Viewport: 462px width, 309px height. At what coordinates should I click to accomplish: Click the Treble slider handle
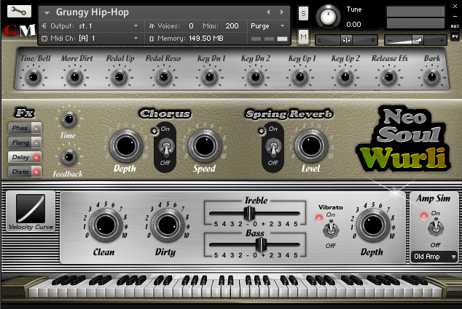click(x=249, y=213)
